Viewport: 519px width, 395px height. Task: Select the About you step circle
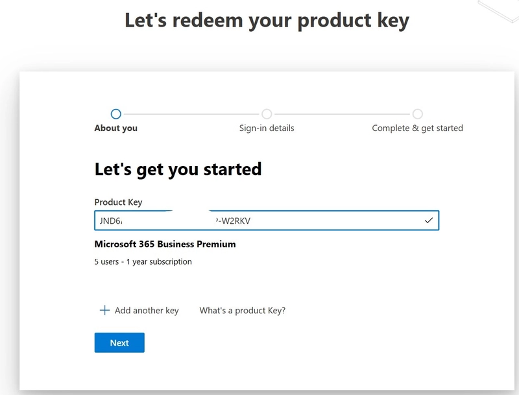(x=116, y=114)
